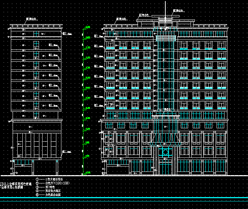
Task: Select the 白色铝合金框 legend text at bottom
Action: pos(53,195)
